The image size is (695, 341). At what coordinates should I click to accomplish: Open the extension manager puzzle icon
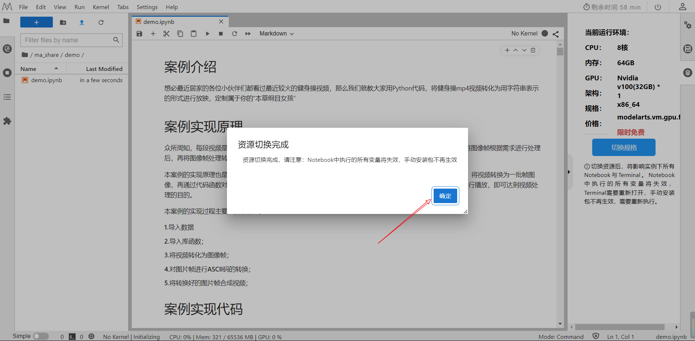click(x=7, y=121)
